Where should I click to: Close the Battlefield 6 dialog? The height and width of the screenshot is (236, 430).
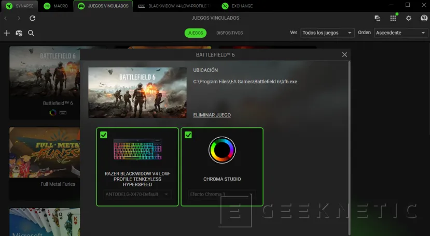(x=344, y=55)
